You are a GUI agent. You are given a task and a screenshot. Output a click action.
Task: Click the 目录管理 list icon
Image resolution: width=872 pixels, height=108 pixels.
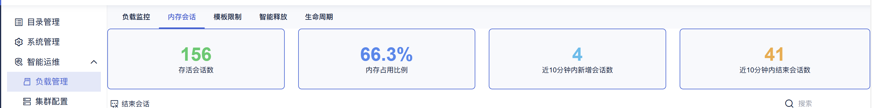tap(19, 22)
